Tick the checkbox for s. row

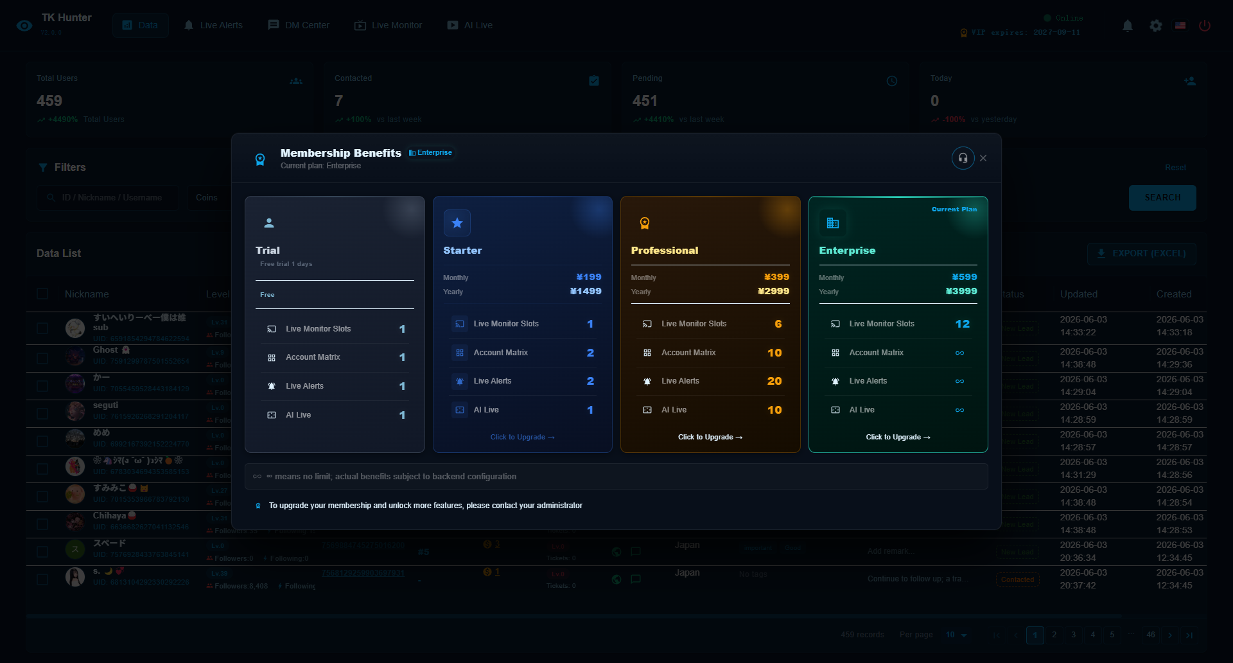pyautogui.click(x=42, y=579)
